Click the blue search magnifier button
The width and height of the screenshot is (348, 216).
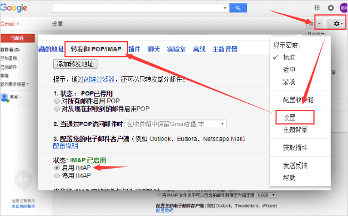pyautogui.click(x=238, y=8)
